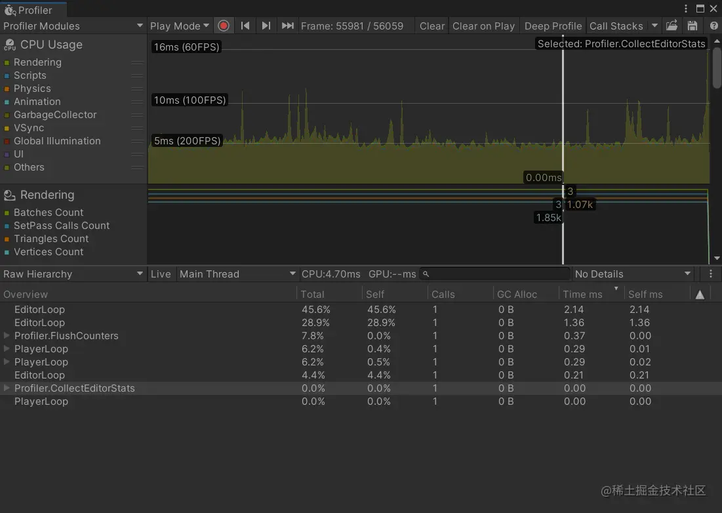Click the Clear button
The height and width of the screenshot is (513, 722).
432,26
